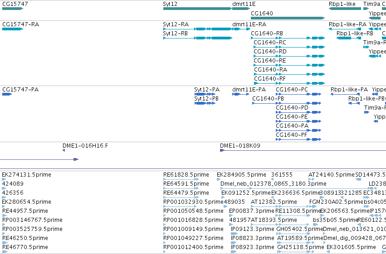Click EST AT12382.5prime
386x254 pixels.
click(x=274, y=202)
